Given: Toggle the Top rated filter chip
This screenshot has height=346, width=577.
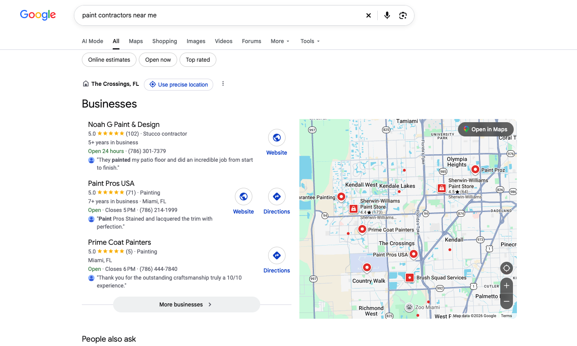Looking at the screenshot, I should coord(198,60).
